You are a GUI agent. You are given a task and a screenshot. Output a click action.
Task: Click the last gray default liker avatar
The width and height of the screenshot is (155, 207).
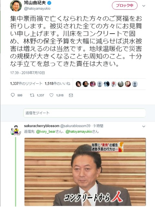(135, 84)
